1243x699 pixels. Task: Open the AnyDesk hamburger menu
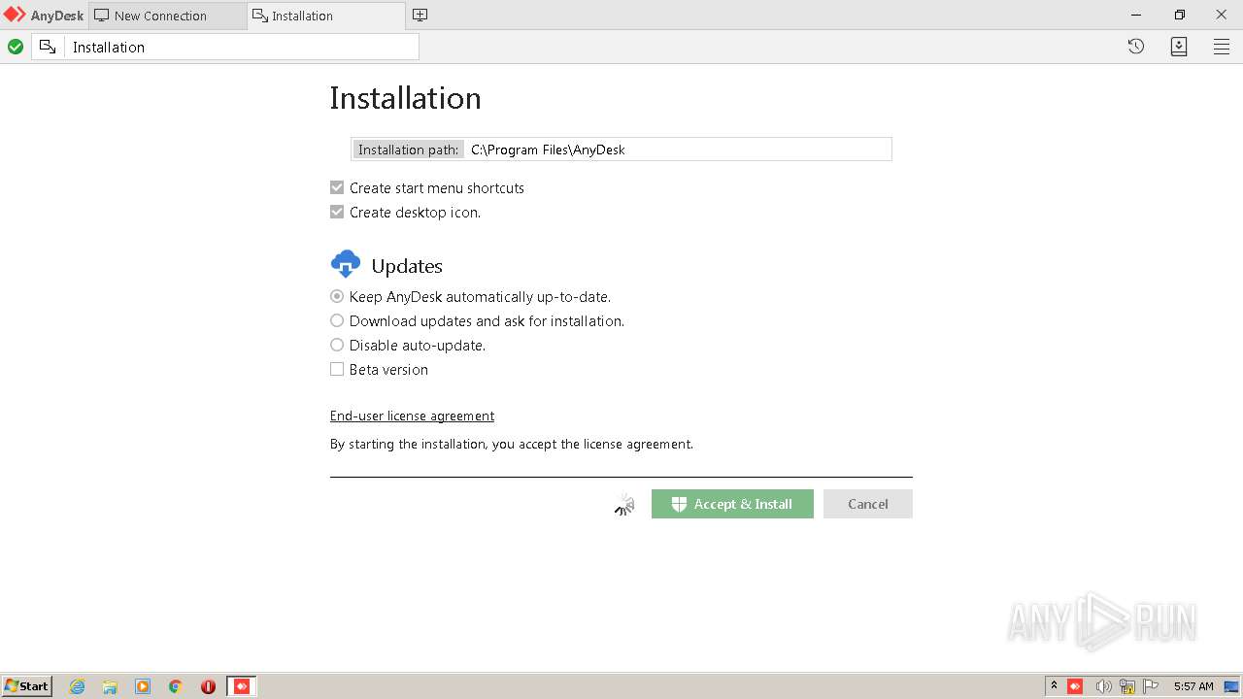(1222, 47)
